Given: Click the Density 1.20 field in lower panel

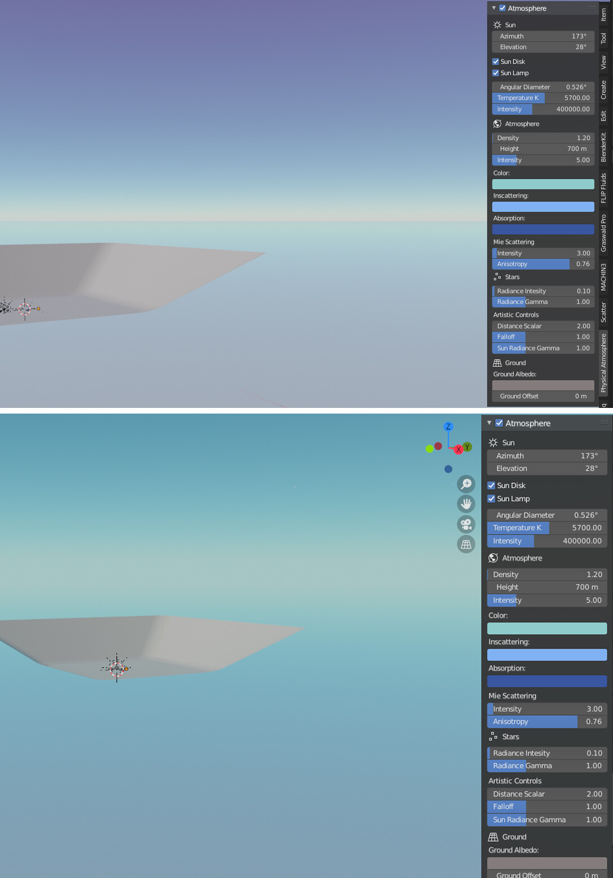Looking at the screenshot, I should tap(547, 575).
